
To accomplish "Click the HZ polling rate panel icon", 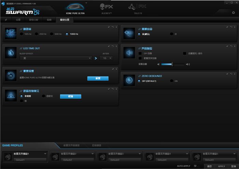I will pos(11,33).
